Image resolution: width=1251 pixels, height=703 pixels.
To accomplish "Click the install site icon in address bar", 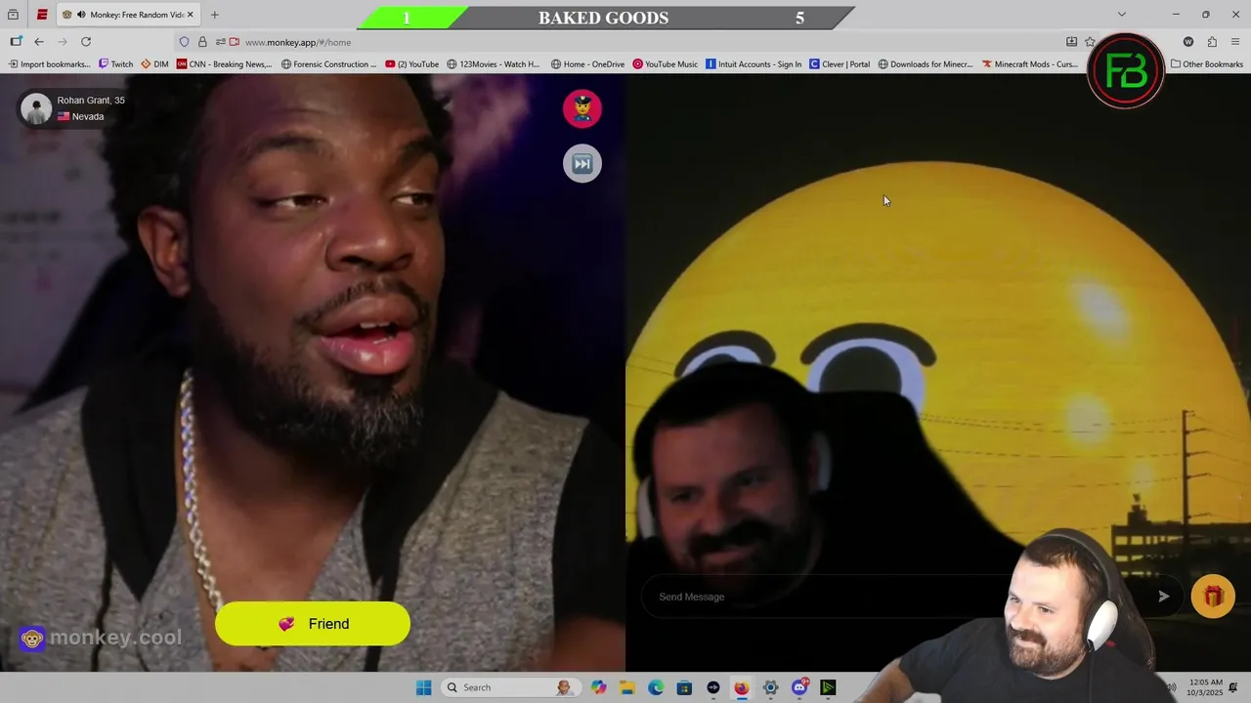I will (1071, 42).
